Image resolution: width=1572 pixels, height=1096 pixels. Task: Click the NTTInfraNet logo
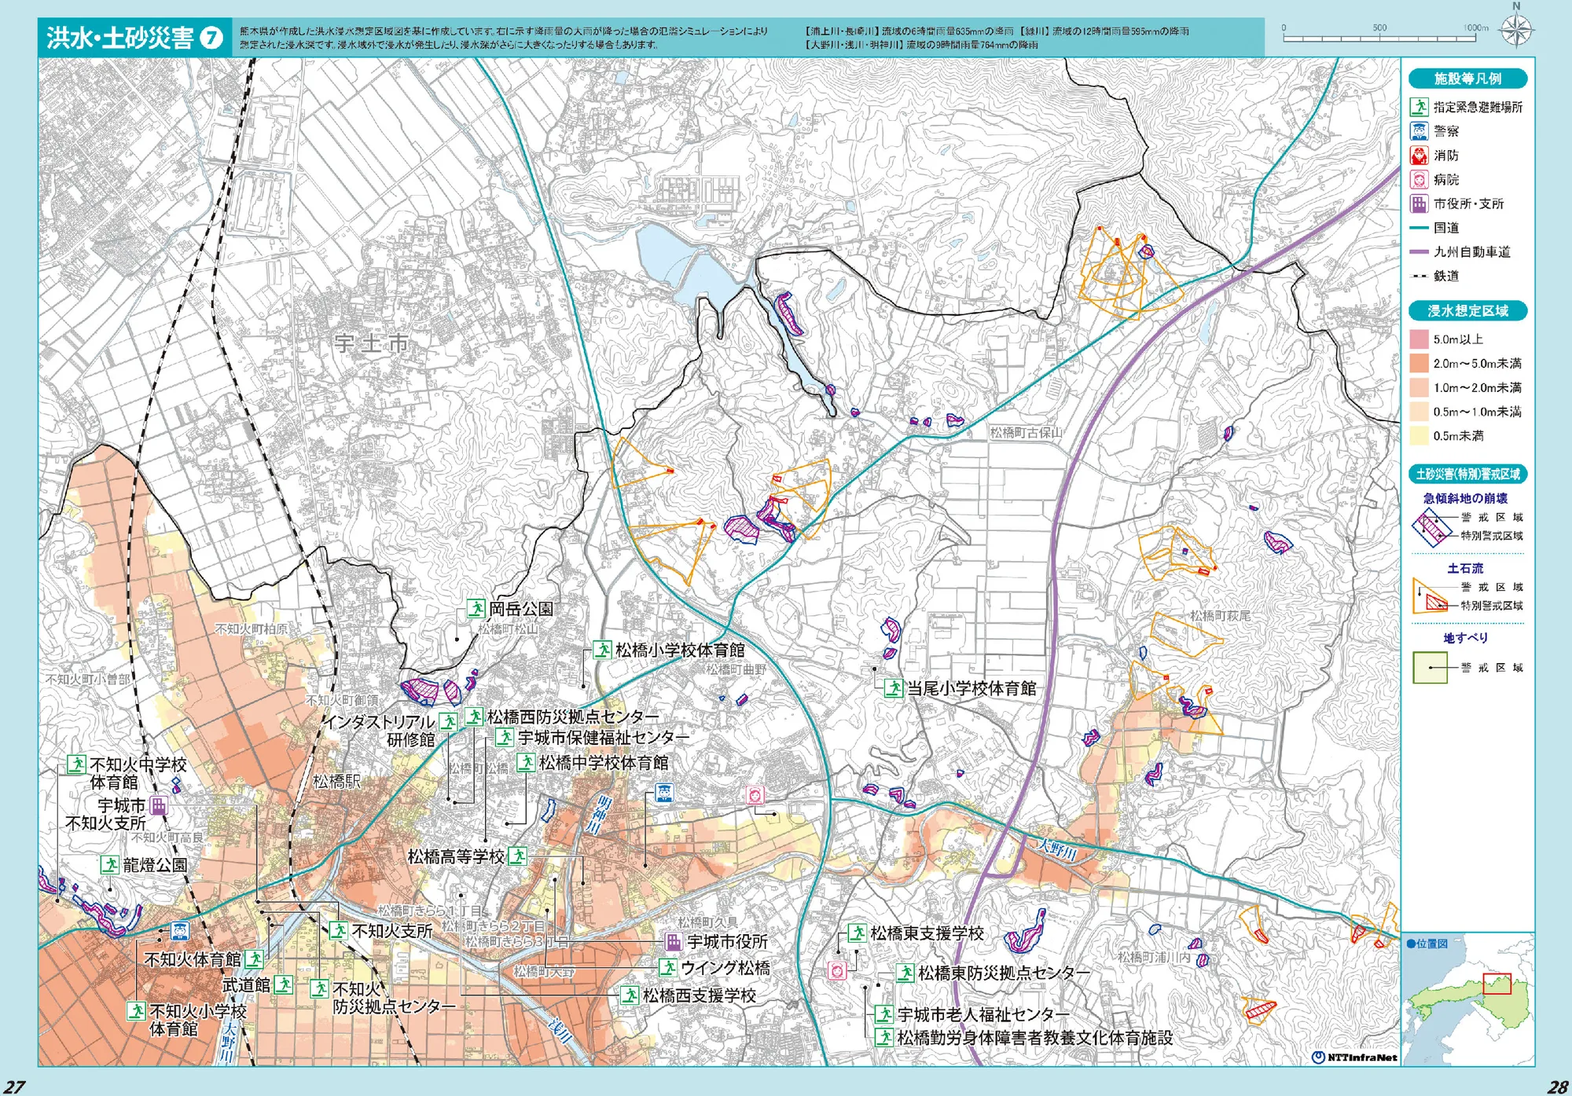click(x=1355, y=1058)
